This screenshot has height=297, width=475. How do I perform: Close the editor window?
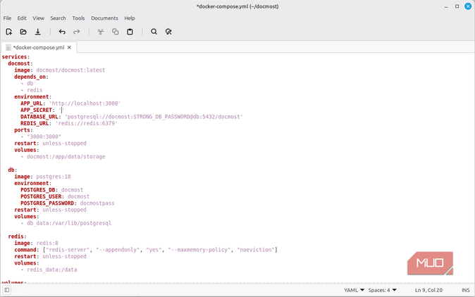click(x=468, y=6)
